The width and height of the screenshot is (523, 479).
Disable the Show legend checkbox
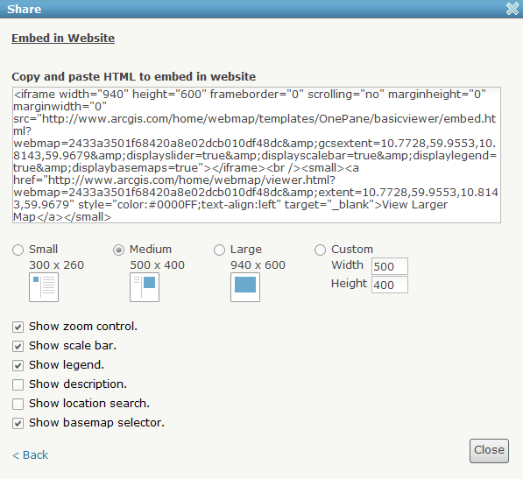click(x=18, y=366)
